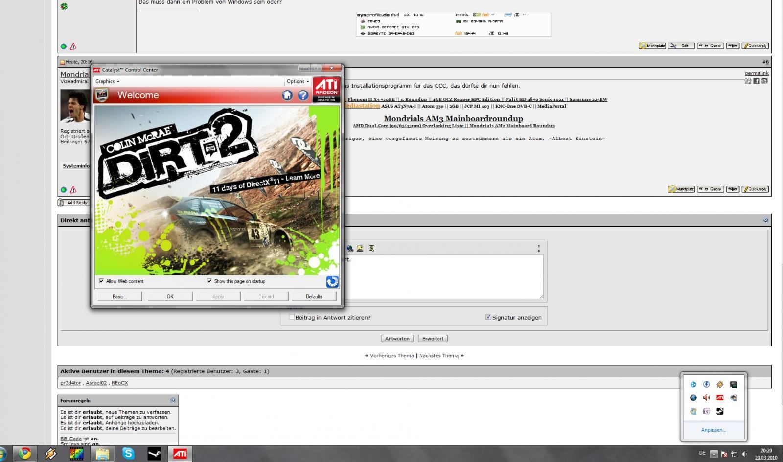Image resolution: width=783 pixels, height=462 pixels.
Task: Collapse the Forumregeln box
Action: (x=173, y=400)
